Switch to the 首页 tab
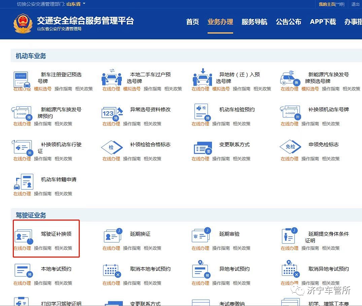This screenshot has width=362, height=306. (x=192, y=22)
